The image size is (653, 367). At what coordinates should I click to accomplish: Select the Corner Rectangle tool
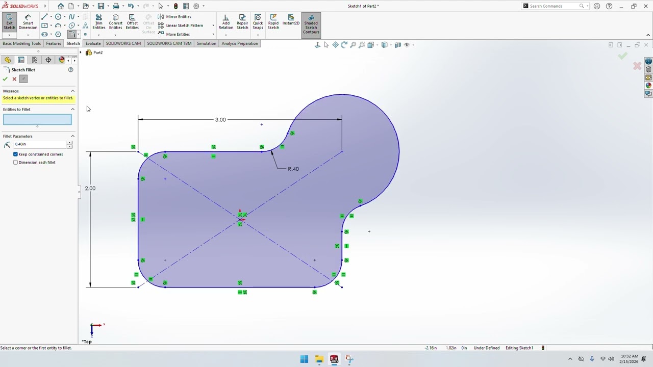(44, 25)
